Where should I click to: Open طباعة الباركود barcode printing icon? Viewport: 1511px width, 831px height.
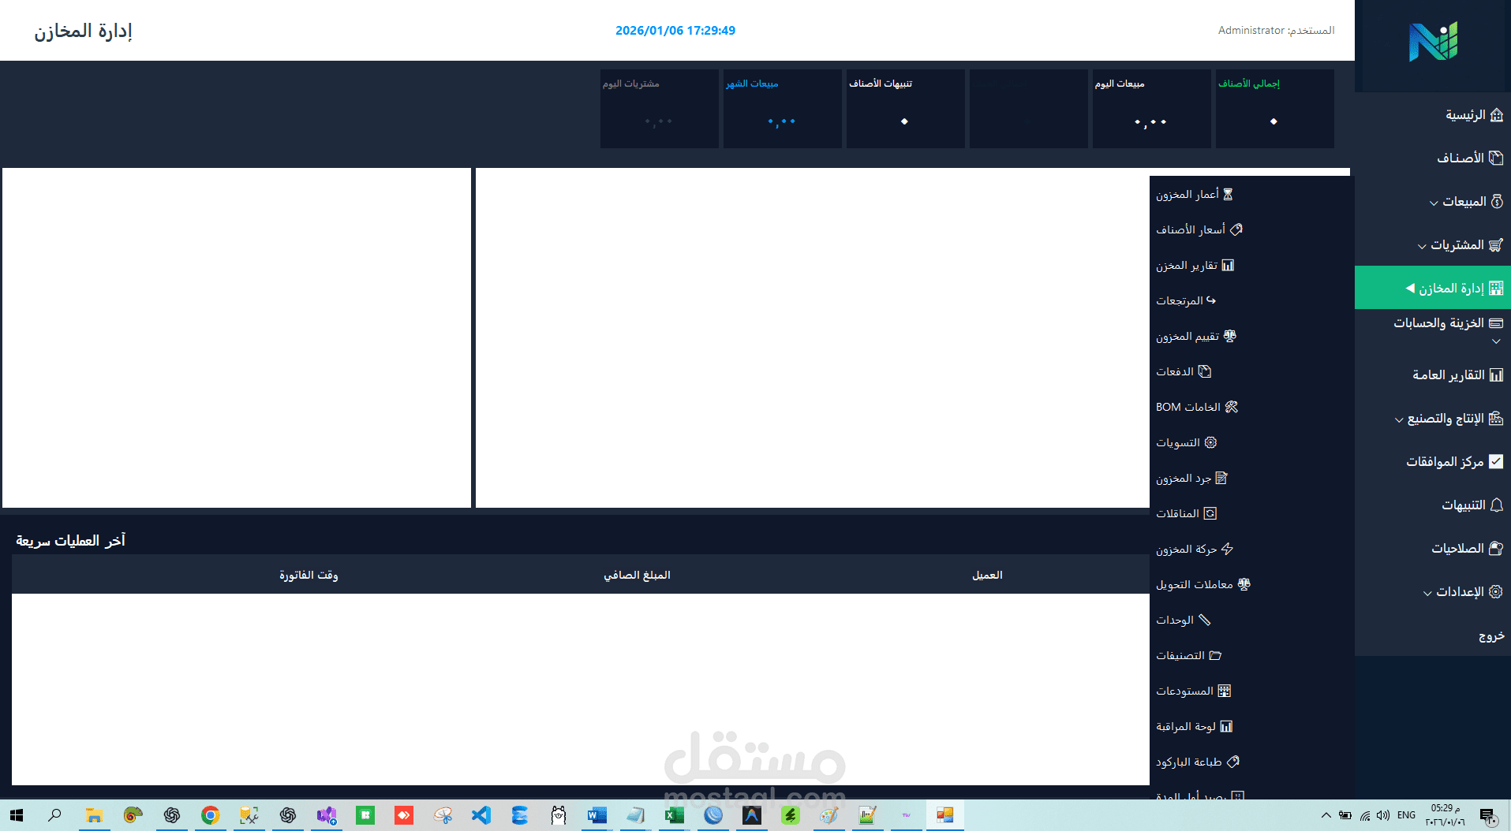[1233, 762]
